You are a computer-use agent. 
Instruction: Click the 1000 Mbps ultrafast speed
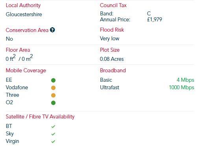click(x=181, y=87)
